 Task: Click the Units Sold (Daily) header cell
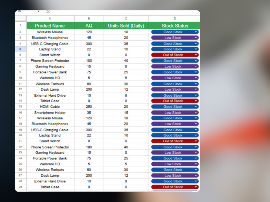[x=126, y=26]
